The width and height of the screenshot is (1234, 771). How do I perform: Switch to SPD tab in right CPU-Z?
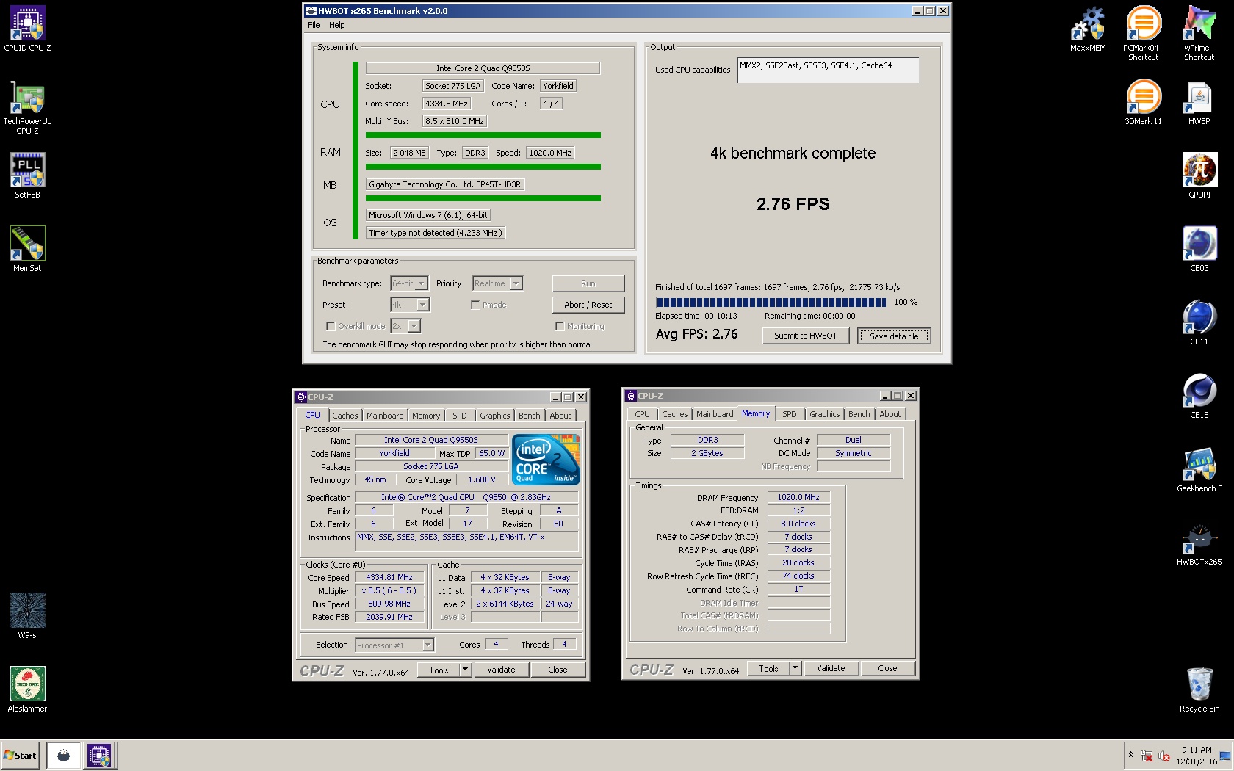pos(789,414)
